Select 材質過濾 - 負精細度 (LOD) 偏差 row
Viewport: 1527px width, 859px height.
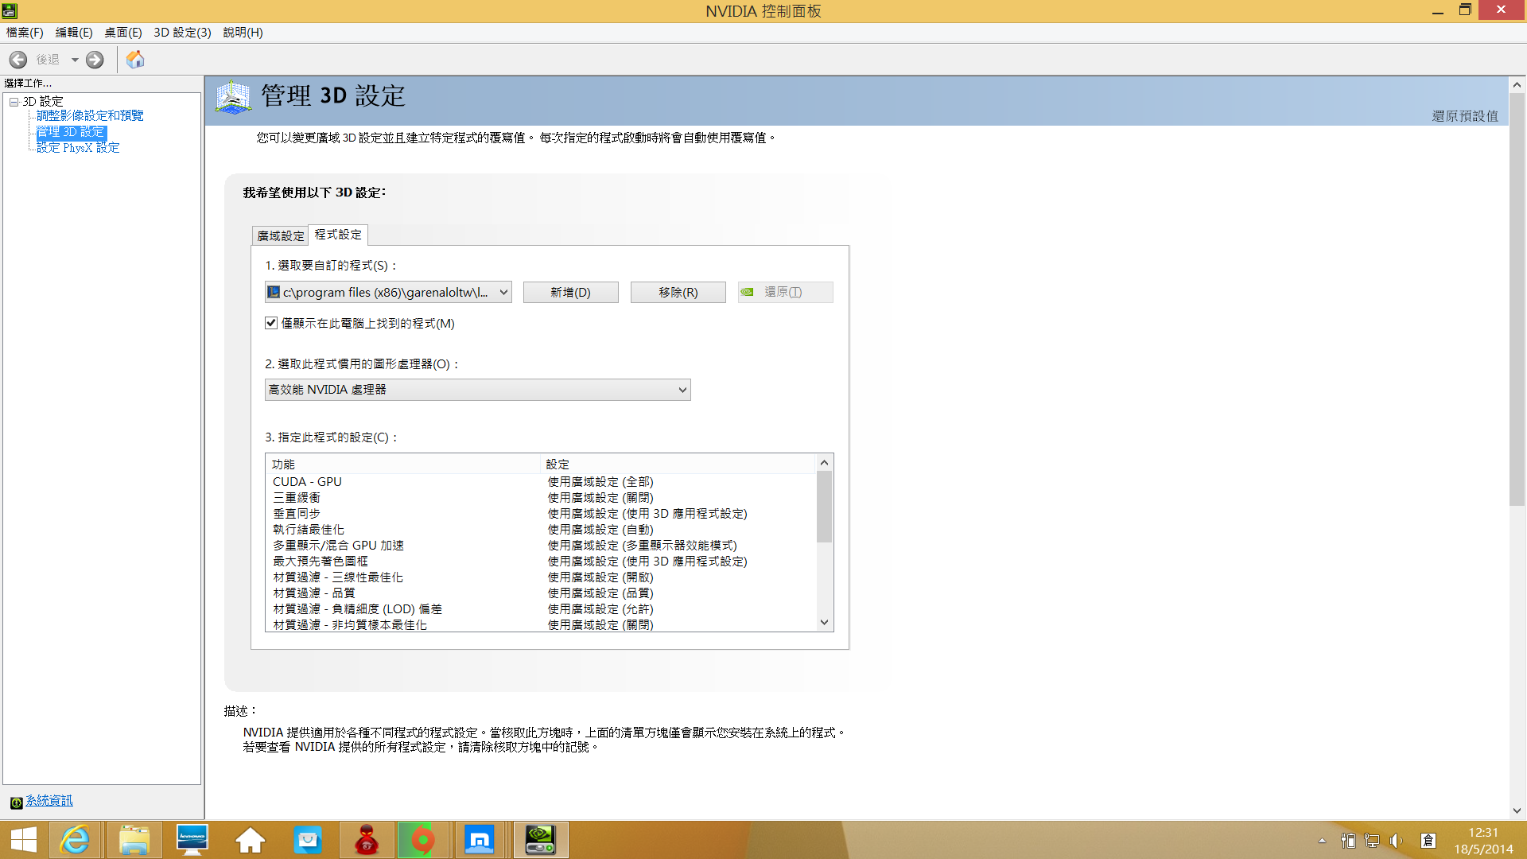click(x=541, y=609)
